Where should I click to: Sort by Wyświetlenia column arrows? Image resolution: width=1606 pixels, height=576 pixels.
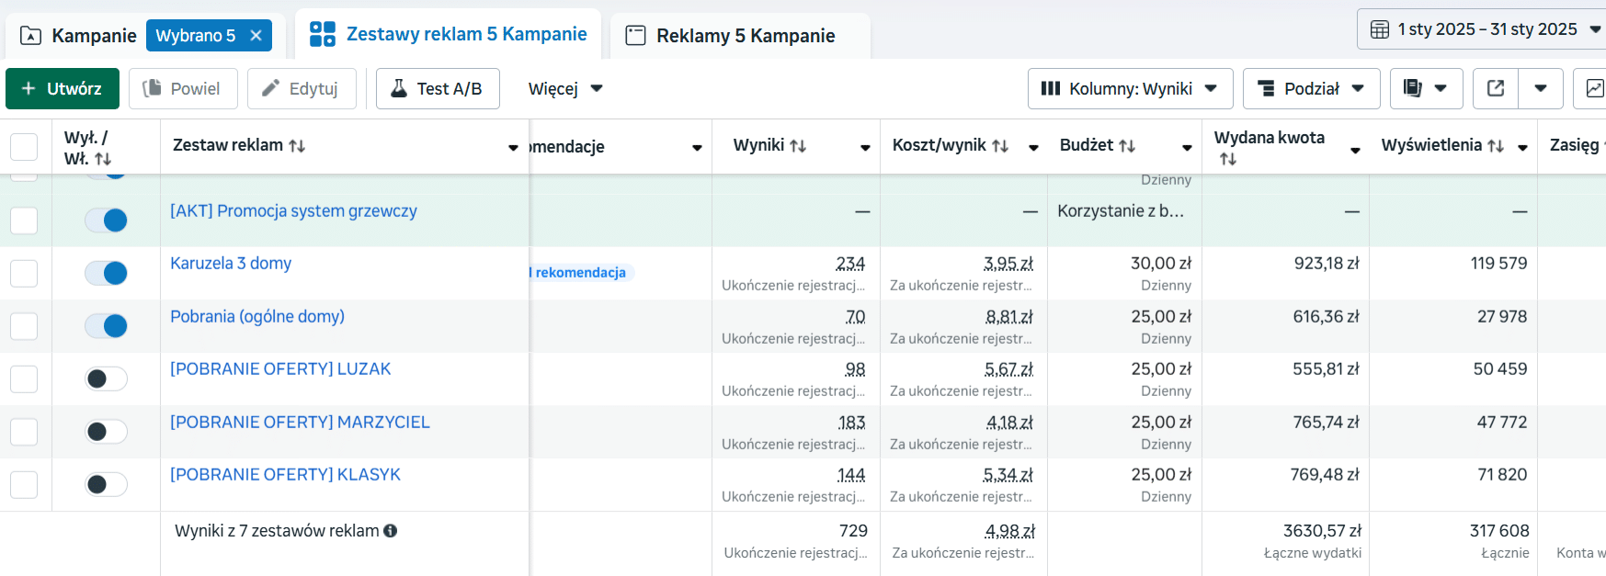1496,146
